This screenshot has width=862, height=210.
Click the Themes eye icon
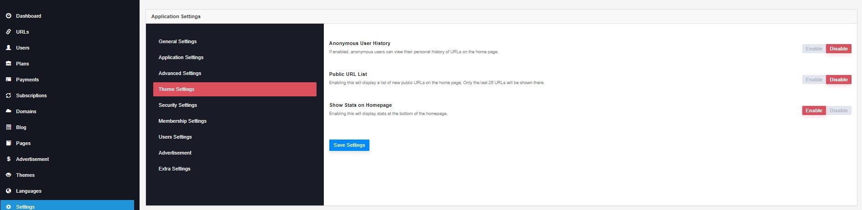click(8, 175)
